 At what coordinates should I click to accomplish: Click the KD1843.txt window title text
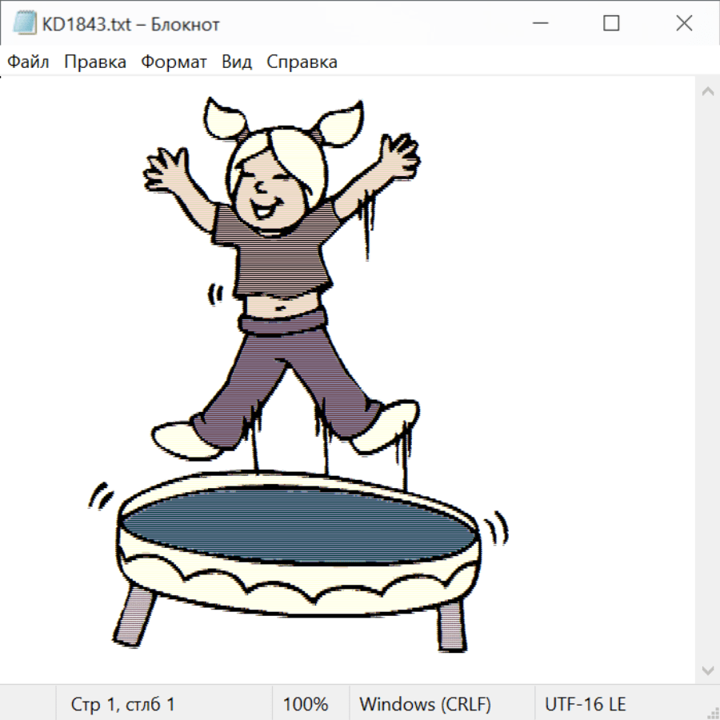click(130, 25)
